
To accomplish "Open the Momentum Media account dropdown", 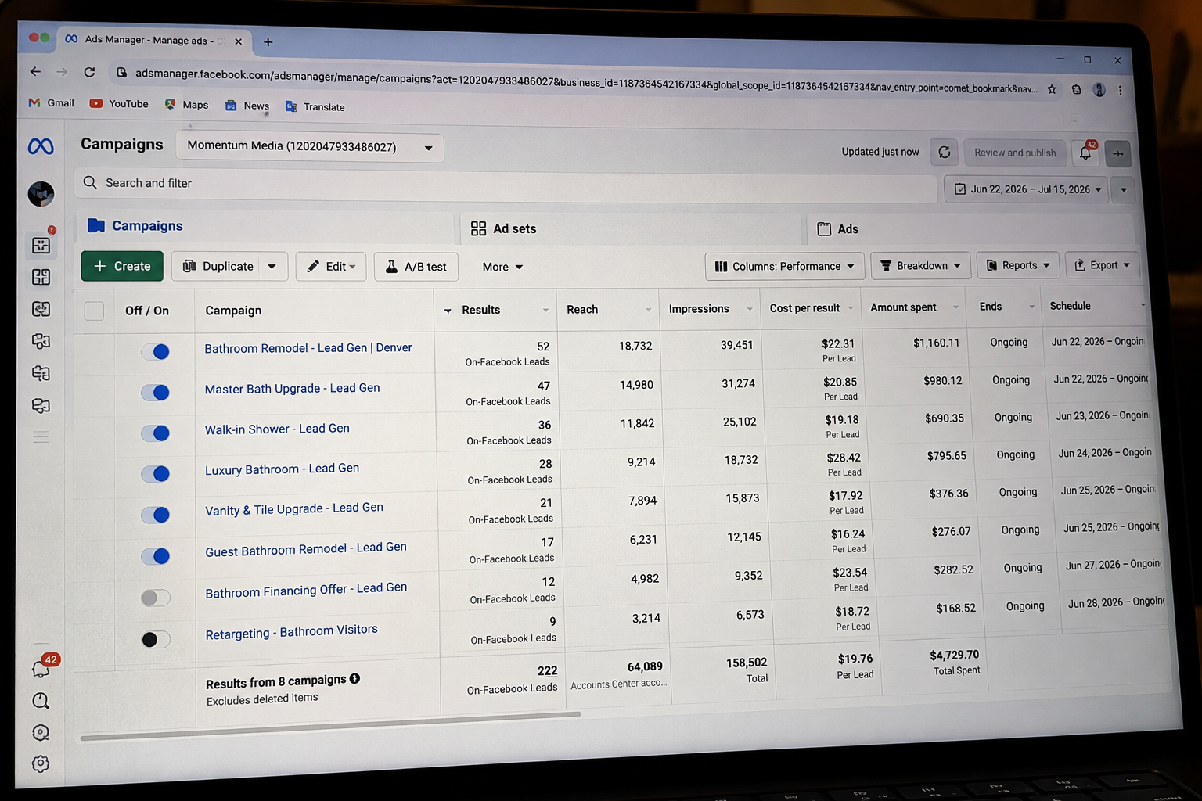I will click(x=310, y=147).
